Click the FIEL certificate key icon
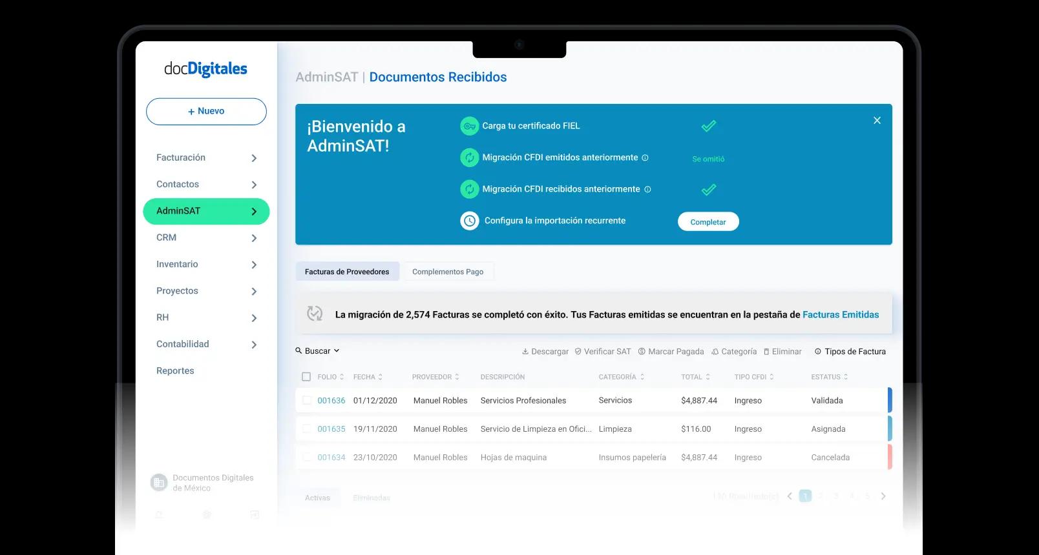The image size is (1039, 555). point(470,126)
